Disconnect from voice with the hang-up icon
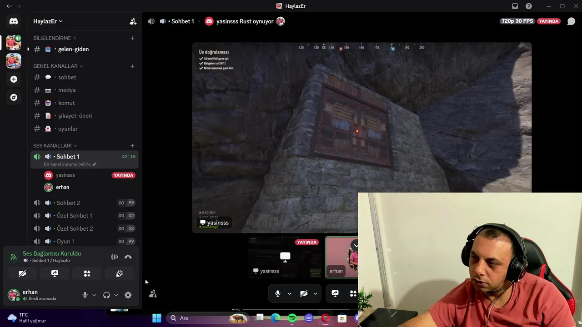 click(x=128, y=257)
